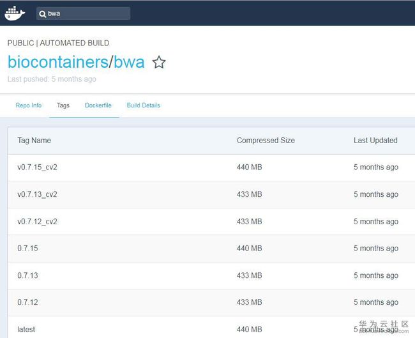Select the 0.7.12 tag row
The image size is (415, 338).
click(x=211, y=302)
